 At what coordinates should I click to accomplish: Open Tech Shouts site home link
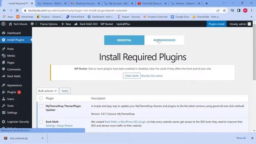pyautogui.click(x=18, y=24)
